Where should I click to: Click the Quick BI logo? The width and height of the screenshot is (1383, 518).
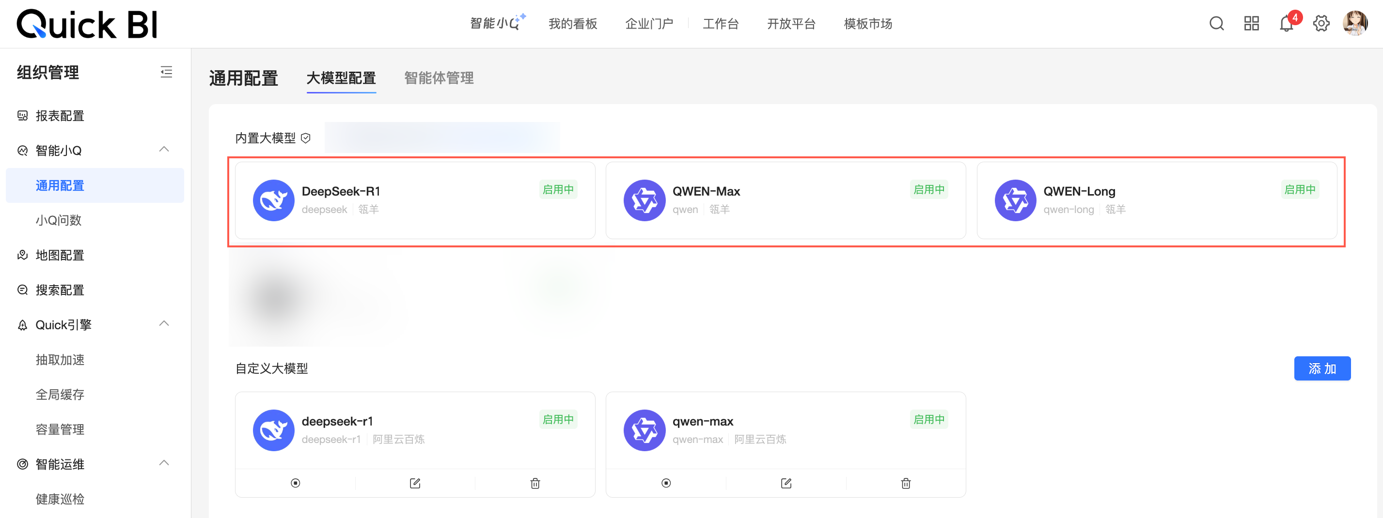(x=87, y=24)
